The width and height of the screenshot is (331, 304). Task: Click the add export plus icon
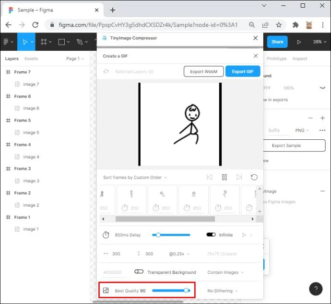tap(322, 118)
